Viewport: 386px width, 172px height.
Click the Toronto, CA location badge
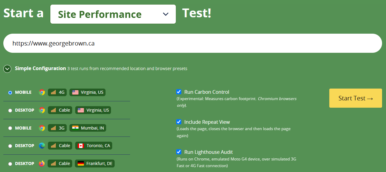coord(94,146)
